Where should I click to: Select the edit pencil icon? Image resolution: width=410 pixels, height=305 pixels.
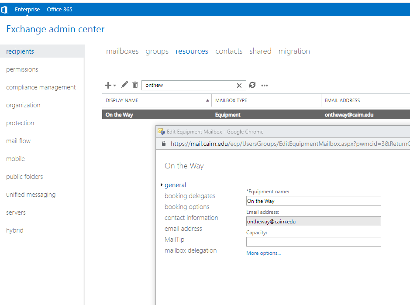pyautogui.click(x=124, y=85)
